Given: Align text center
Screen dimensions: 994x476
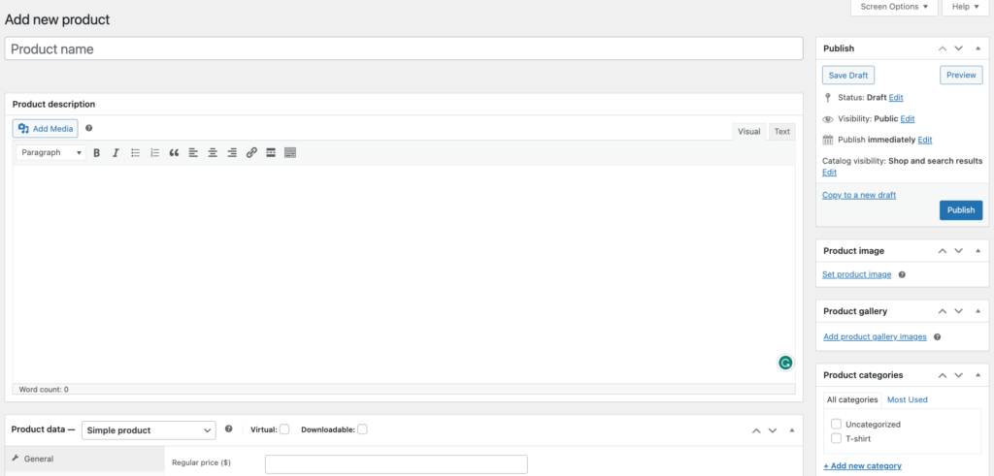Looking at the screenshot, I should coord(213,152).
